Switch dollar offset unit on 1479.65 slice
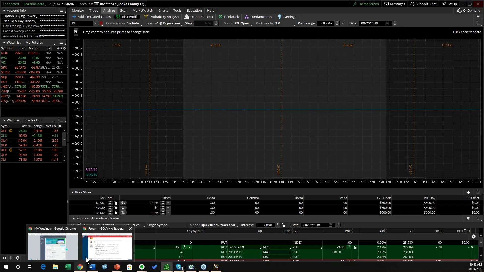The height and width of the screenshot is (272, 484). click(x=123, y=208)
